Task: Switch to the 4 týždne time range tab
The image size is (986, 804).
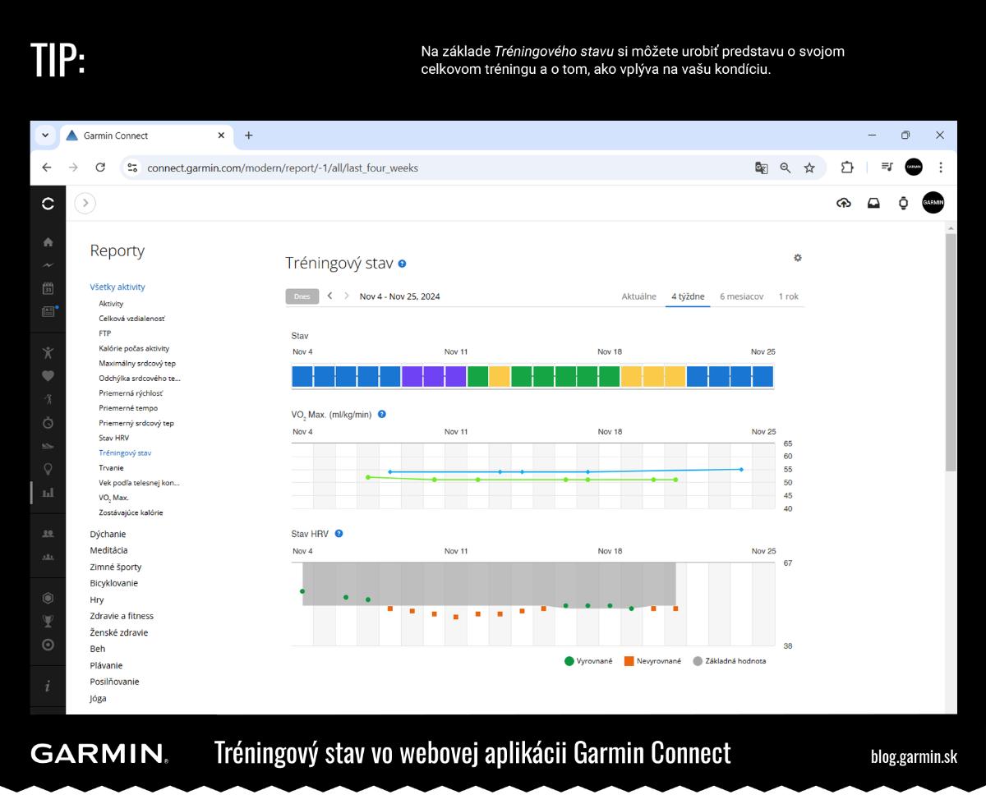Action: [688, 296]
